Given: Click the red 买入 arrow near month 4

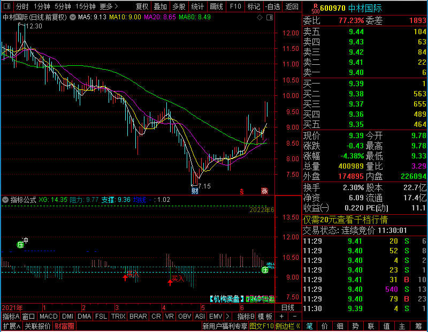Looking at the screenshot, I should click(x=170, y=282).
